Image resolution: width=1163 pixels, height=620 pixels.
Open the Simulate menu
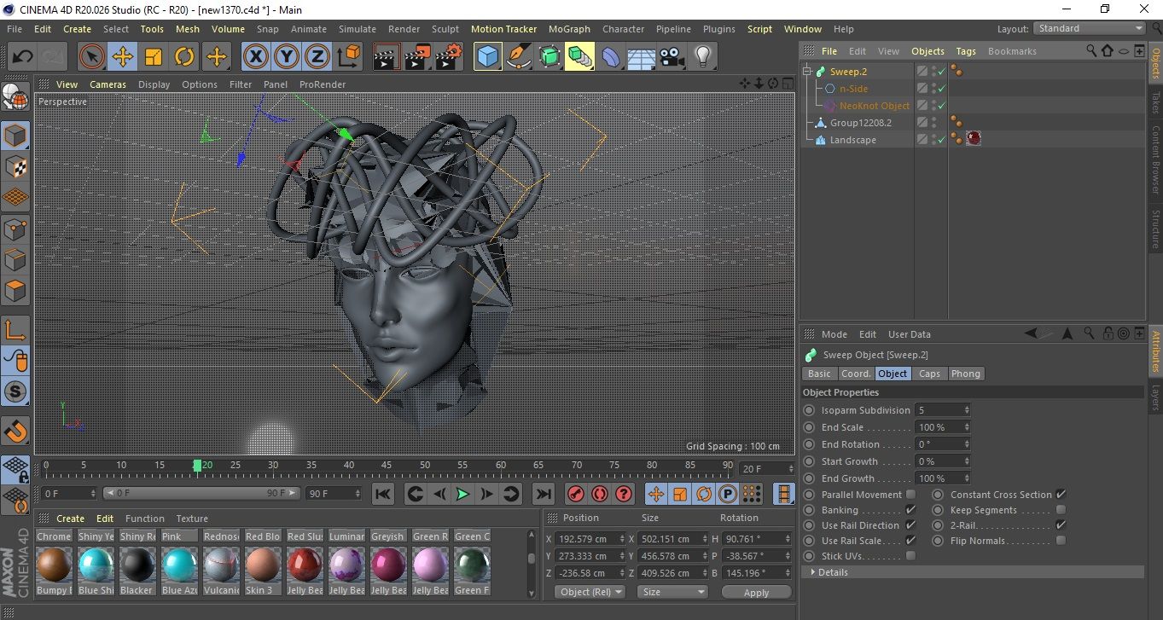(x=357, y=29)
